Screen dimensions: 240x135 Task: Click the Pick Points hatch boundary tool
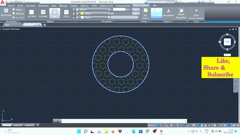tap(6, 12)
